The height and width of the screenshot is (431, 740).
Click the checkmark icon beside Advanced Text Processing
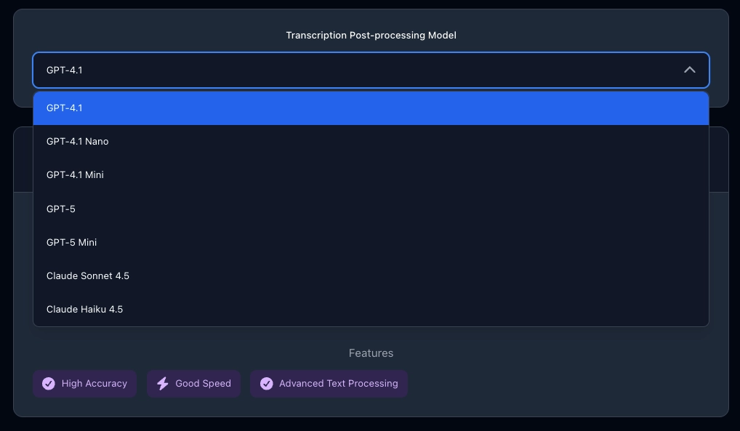tap(267, 383)
